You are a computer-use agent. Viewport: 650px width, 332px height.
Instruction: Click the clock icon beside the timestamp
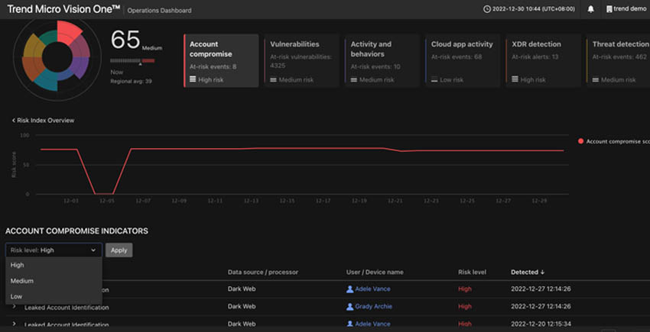point(486,9)
